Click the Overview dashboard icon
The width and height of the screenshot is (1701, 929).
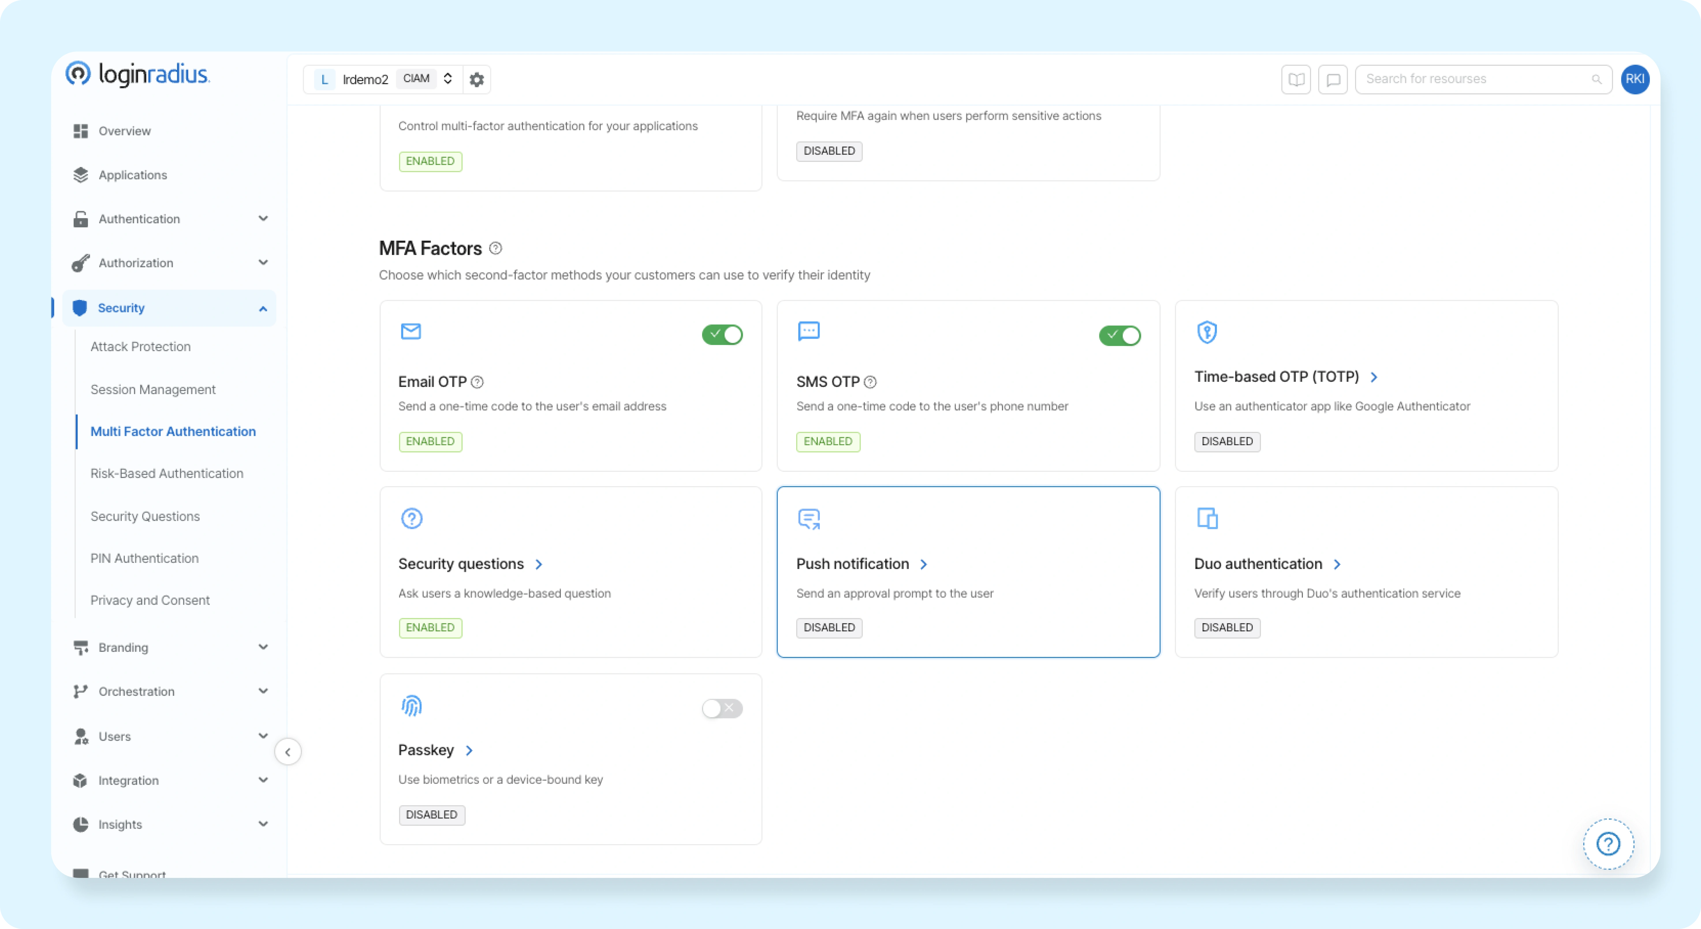coord(81,131)
